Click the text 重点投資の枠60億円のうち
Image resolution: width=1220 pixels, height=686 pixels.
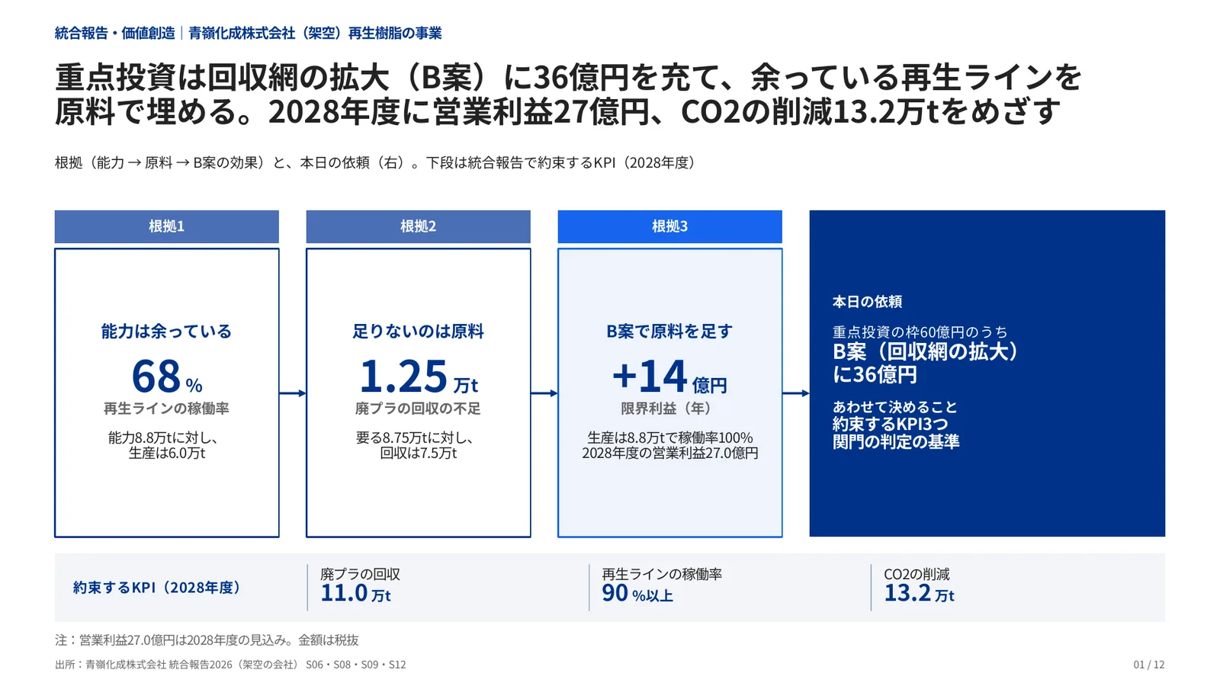click(920, 332)
